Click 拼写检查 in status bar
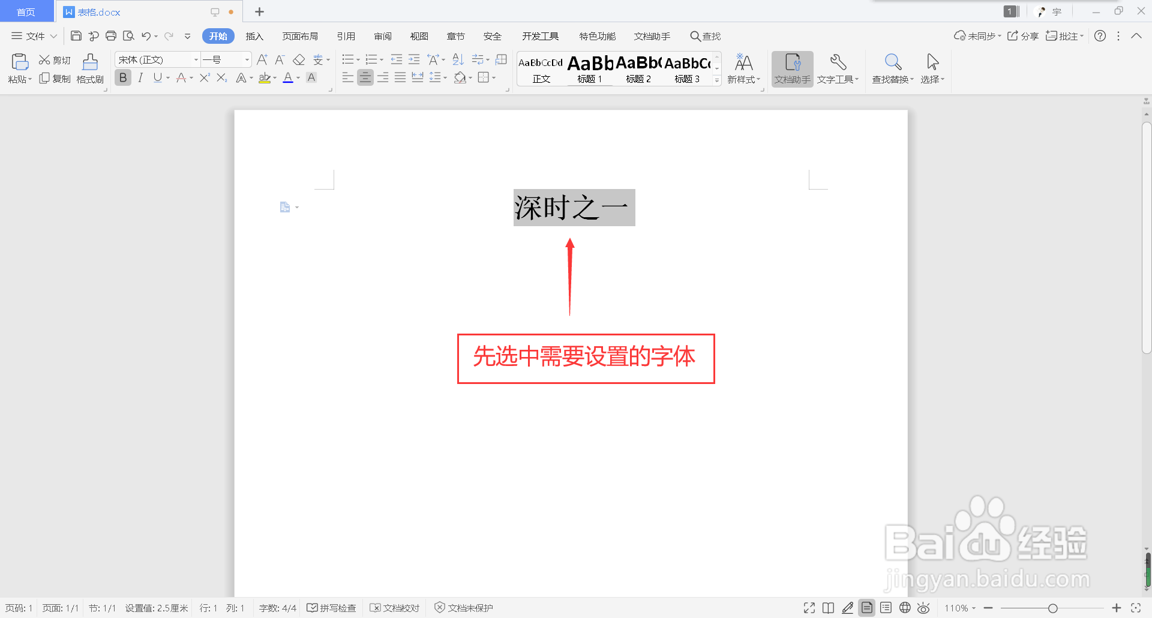The height and width of the screenshot is (618, 1152). click(332, 608)
